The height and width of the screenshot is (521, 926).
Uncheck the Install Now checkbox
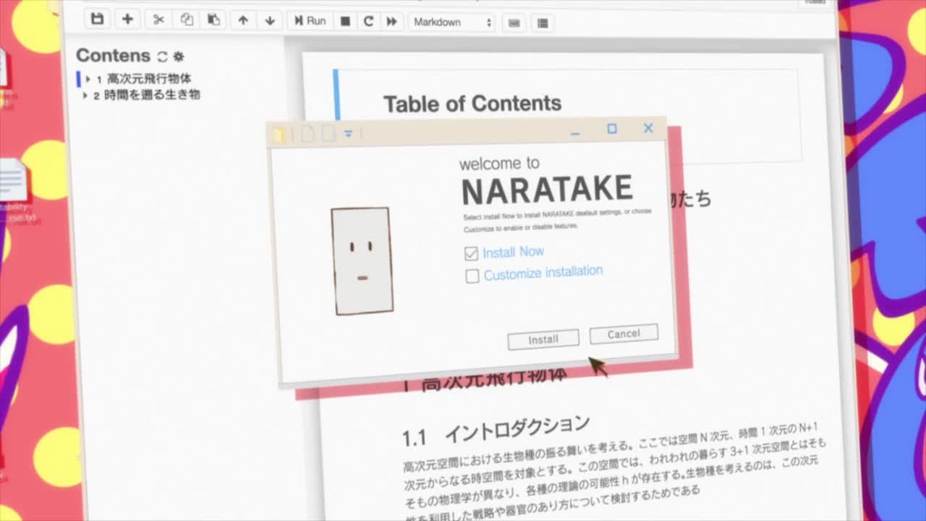click(x=471, y=253)
